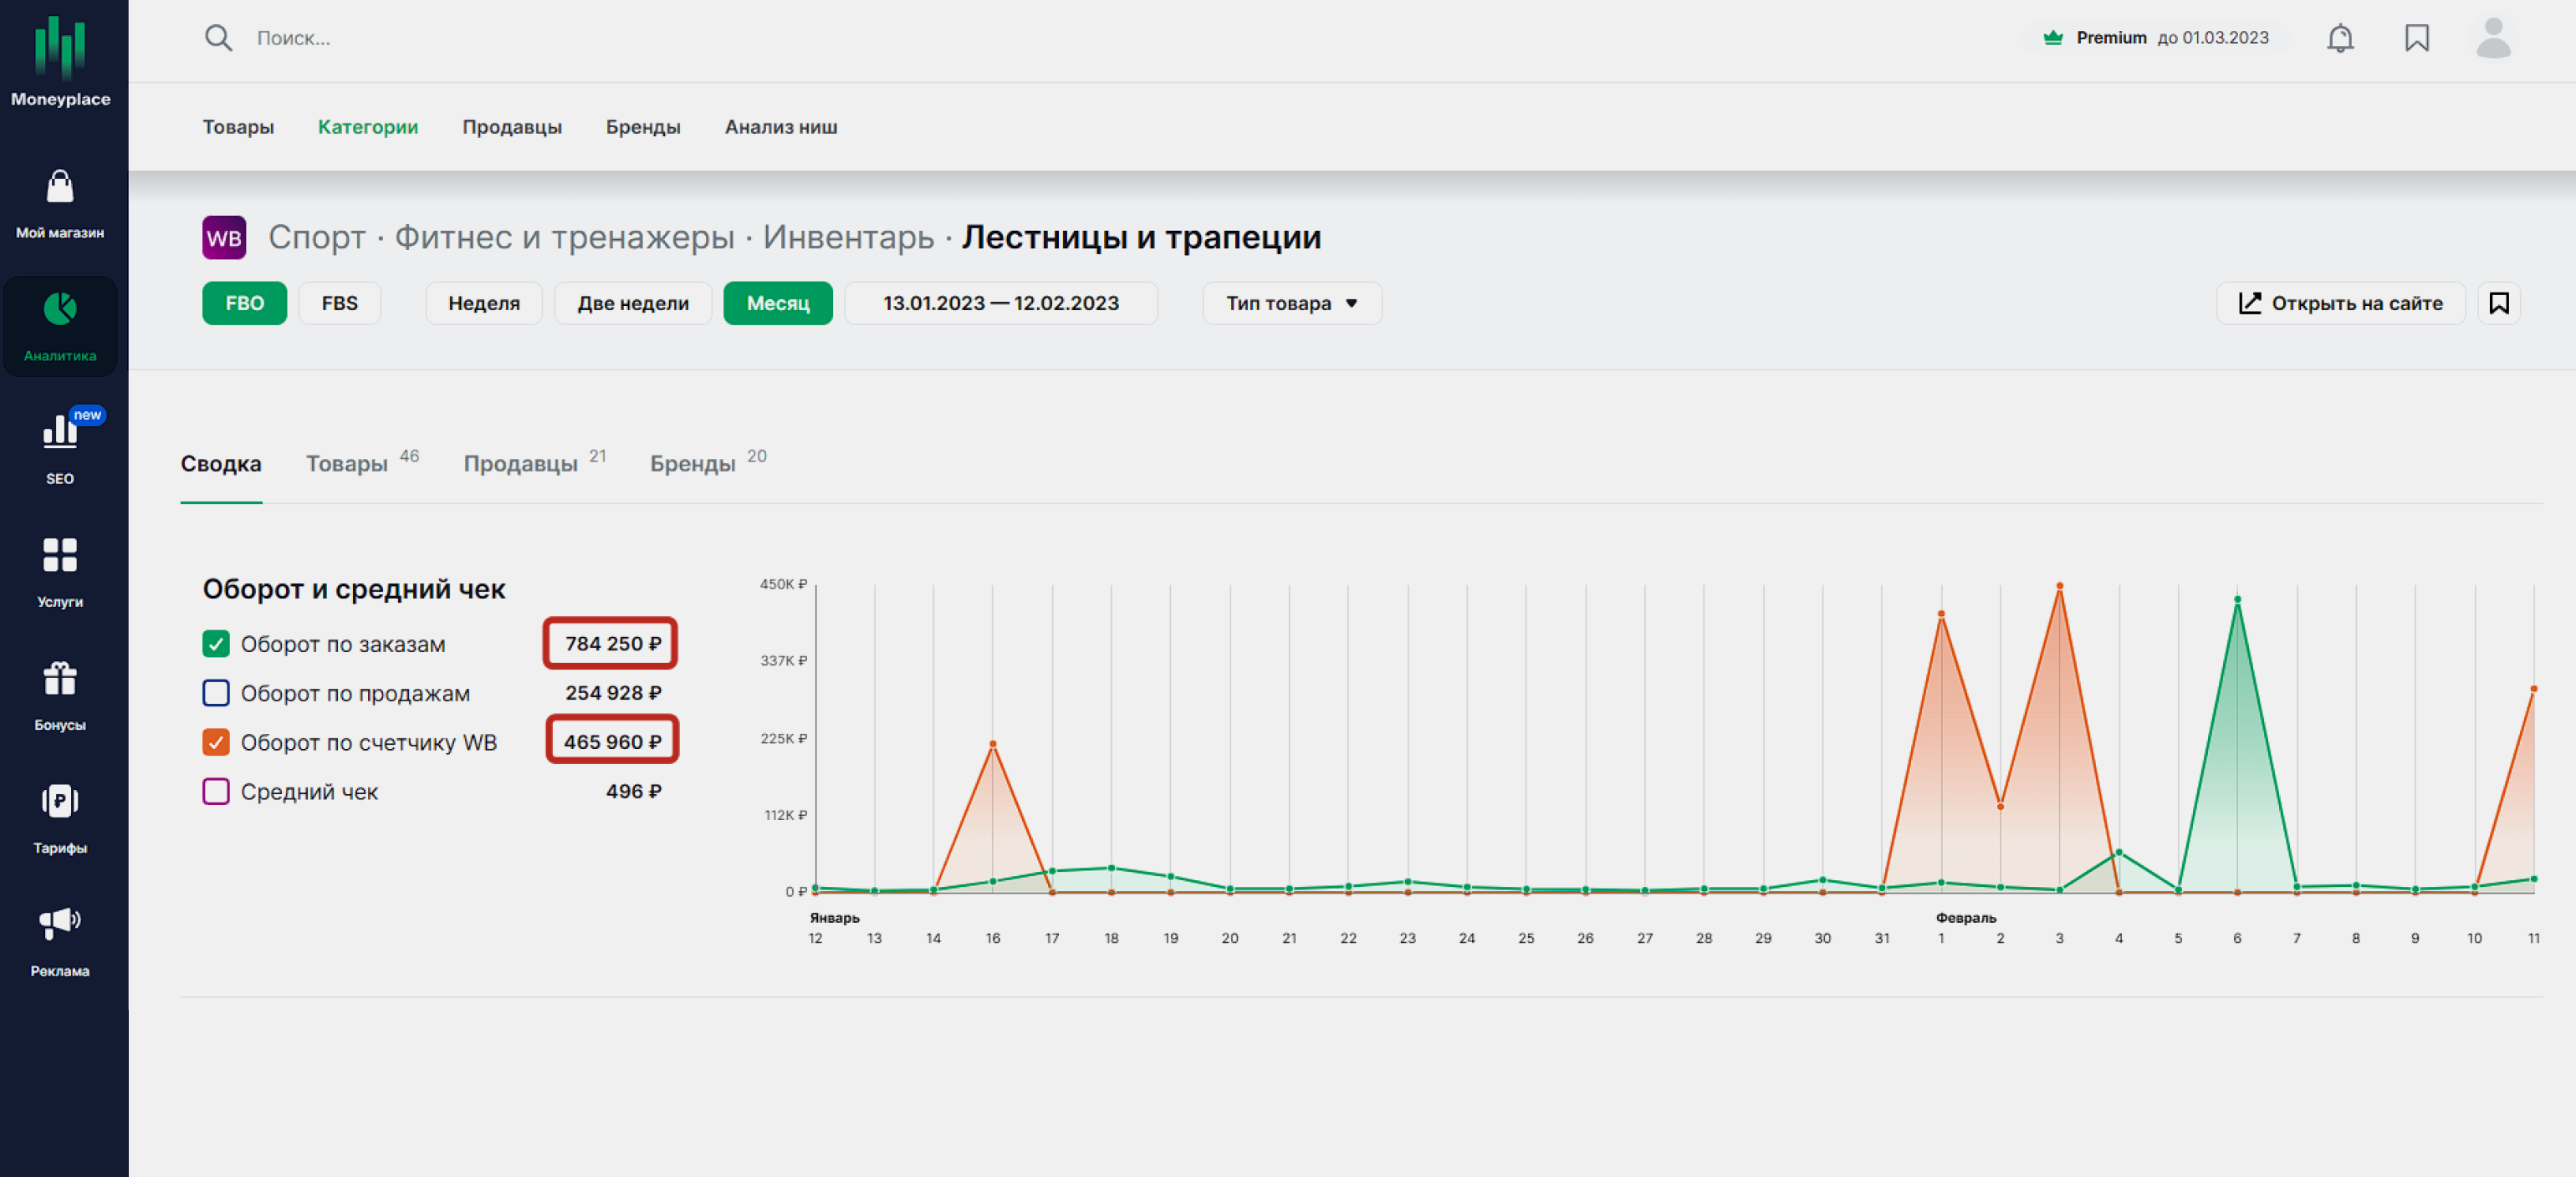Click the Февраль axis label

click(1966, 917)
